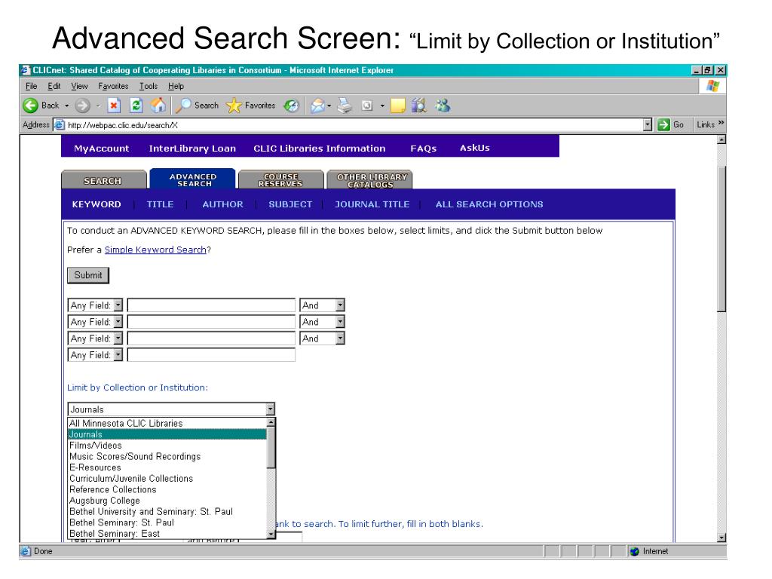Image resolution: width=772 pixels, height=579 pixels.
Task: Click the third keyword input field
Action: [211, 339]
